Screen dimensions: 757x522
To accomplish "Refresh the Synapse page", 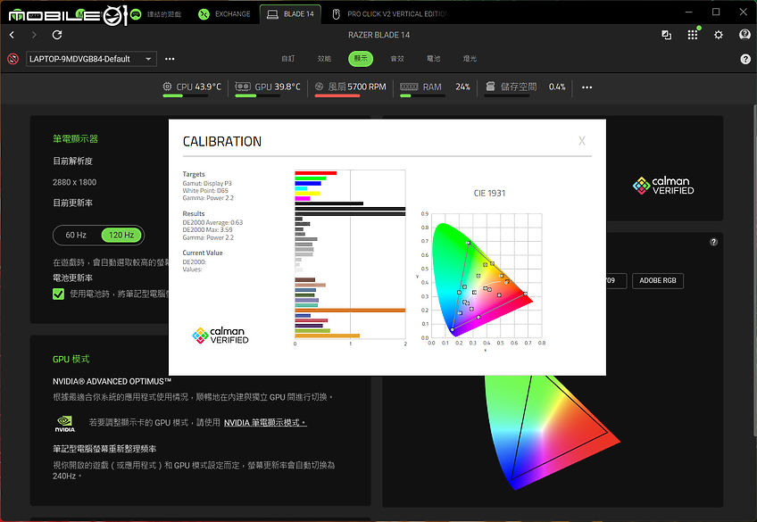I will [57, 35].
